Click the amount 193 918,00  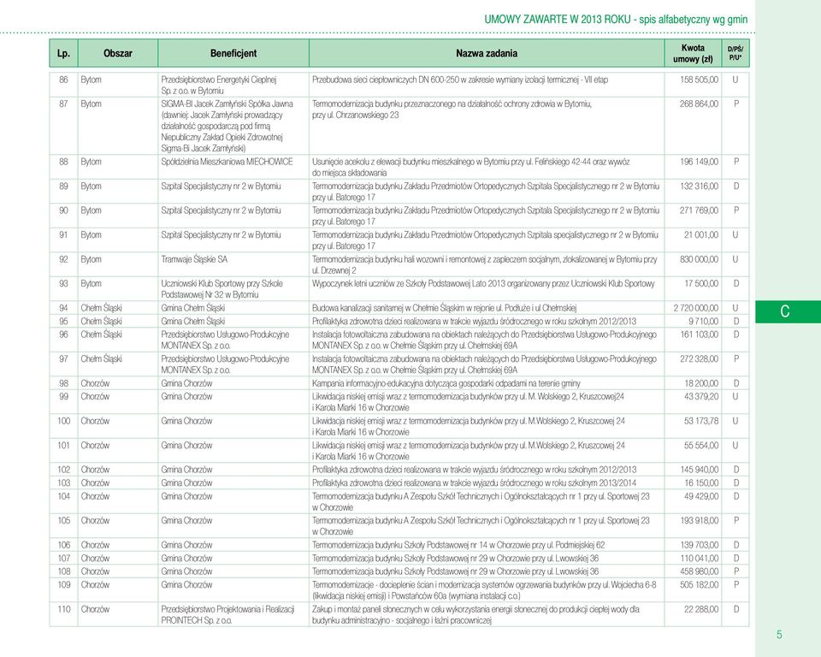pos(699,520)
